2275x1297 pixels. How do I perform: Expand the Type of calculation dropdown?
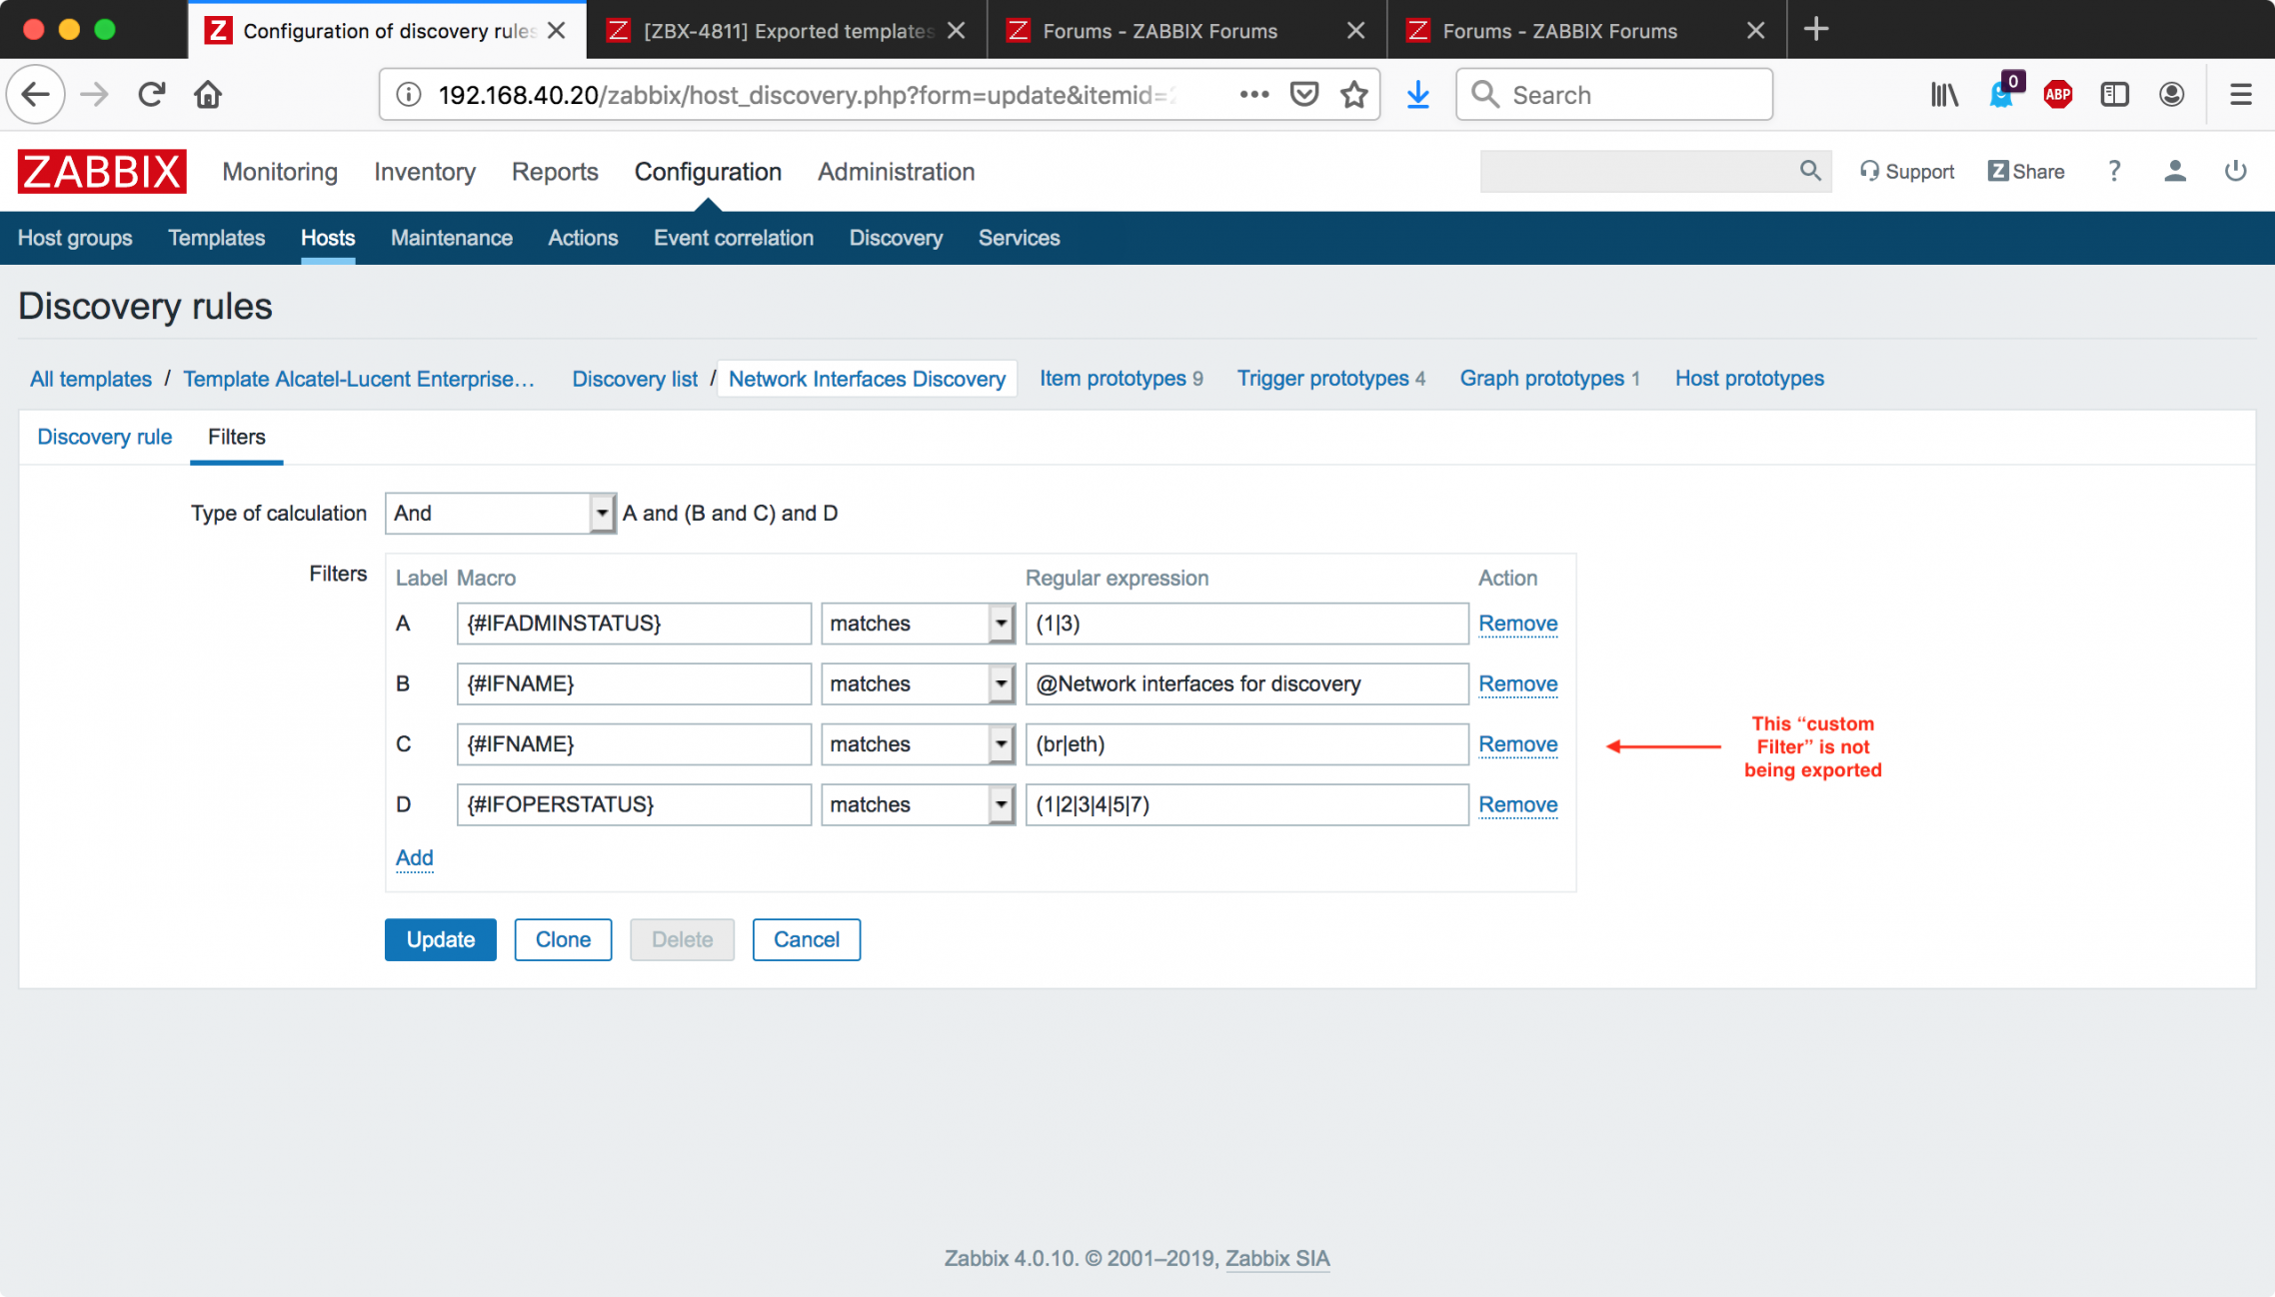pyautogui.click(x=500, y=514)
